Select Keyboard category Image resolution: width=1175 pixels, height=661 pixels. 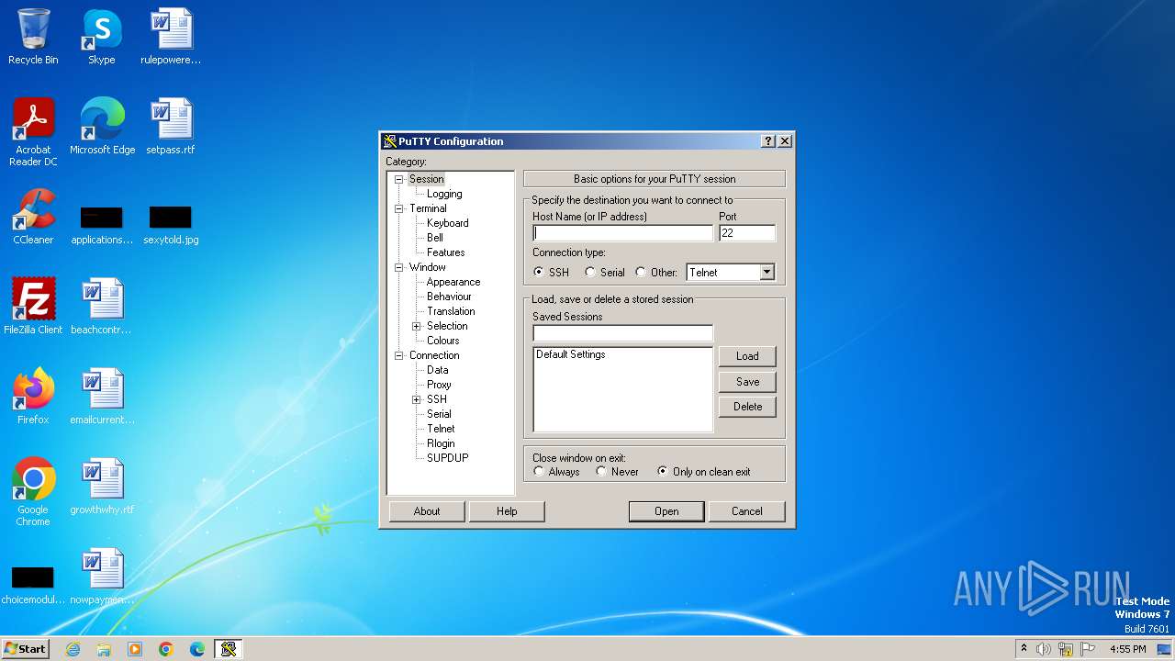coord(448,223)
